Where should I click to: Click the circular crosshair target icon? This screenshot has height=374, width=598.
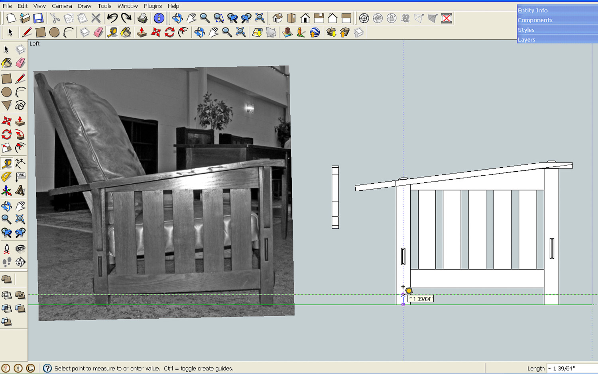(x=364, y=18)
